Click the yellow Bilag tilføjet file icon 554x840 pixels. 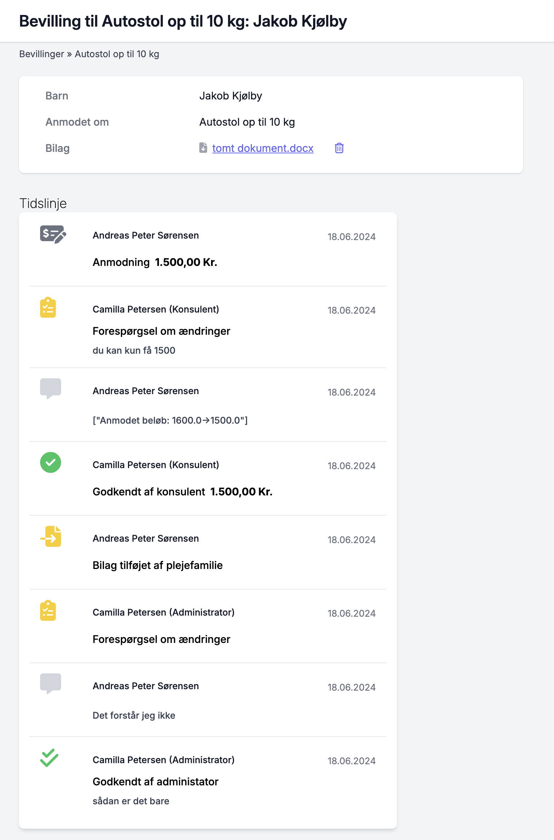point(51,536)
